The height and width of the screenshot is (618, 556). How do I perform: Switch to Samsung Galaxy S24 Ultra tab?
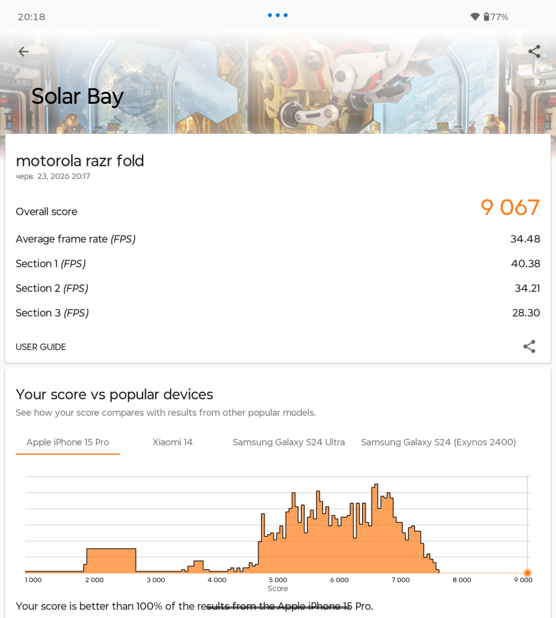tap(289, 442)
